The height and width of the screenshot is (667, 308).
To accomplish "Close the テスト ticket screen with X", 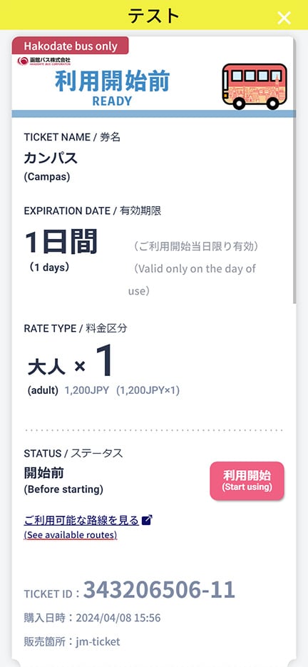I will coord(284,17).
